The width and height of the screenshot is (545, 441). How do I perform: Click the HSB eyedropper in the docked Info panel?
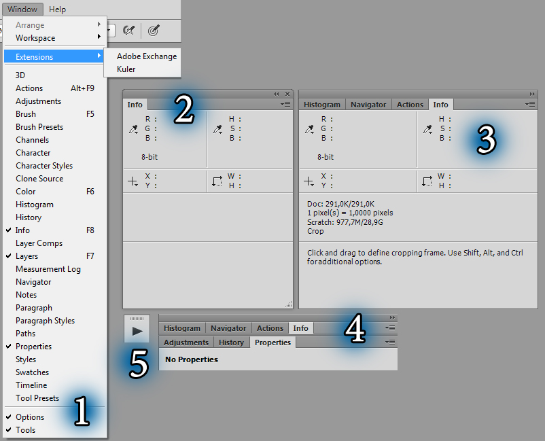click(x=427, y=130)
